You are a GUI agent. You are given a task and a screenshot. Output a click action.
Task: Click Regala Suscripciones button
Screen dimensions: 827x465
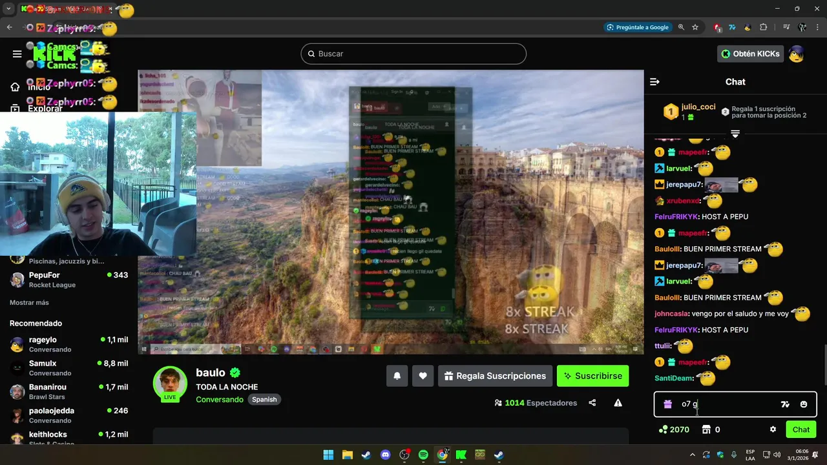tap(495, 376)
